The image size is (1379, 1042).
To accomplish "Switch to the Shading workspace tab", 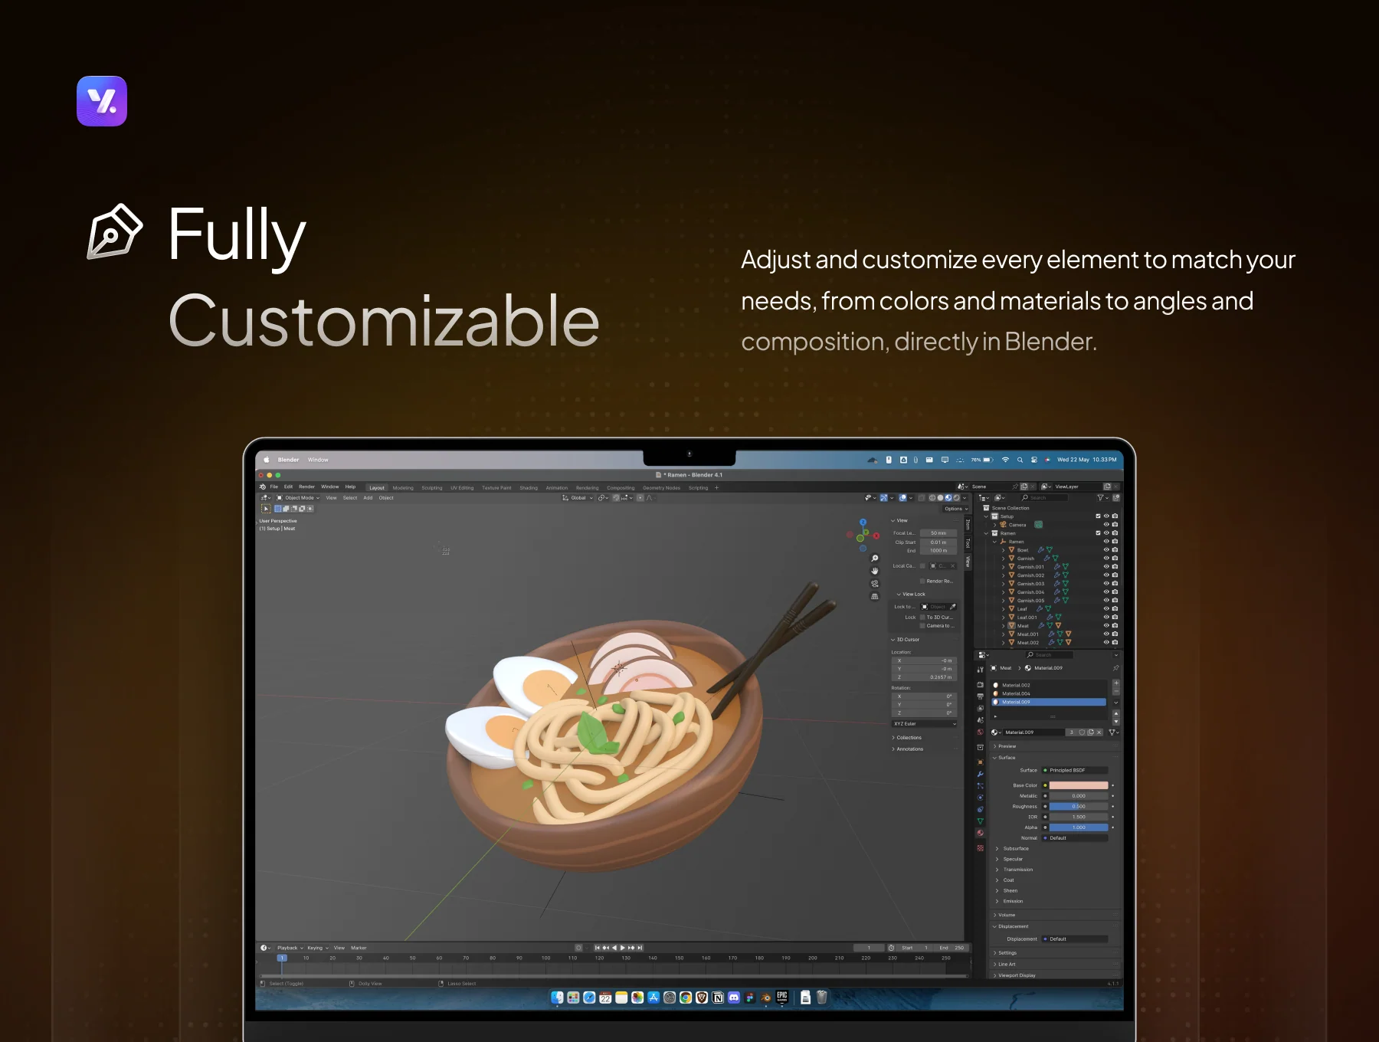I will [529, 487].
